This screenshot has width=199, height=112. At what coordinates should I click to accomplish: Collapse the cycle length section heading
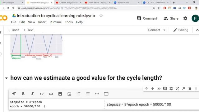[x=7, y=78]
